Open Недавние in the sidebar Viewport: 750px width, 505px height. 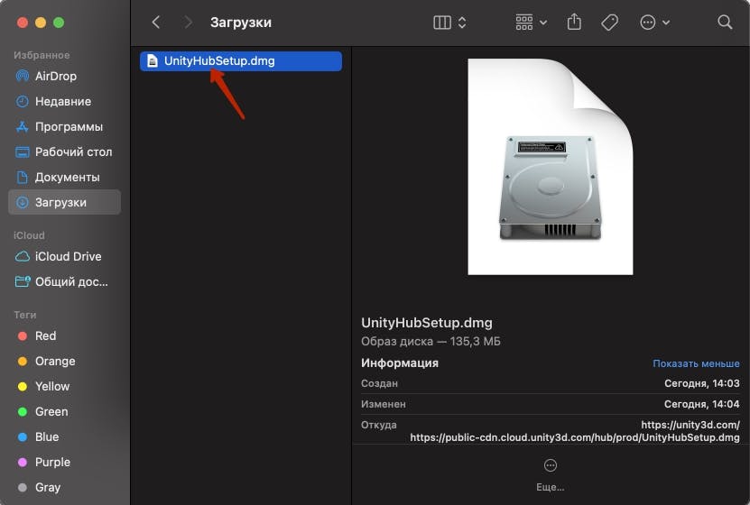pyautogui.click(x=65, y=101)
